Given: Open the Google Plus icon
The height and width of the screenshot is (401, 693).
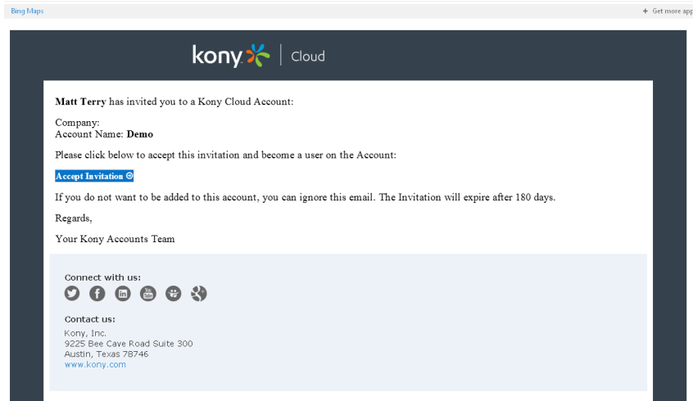Looking at the screenshot, I should [199, 293].
